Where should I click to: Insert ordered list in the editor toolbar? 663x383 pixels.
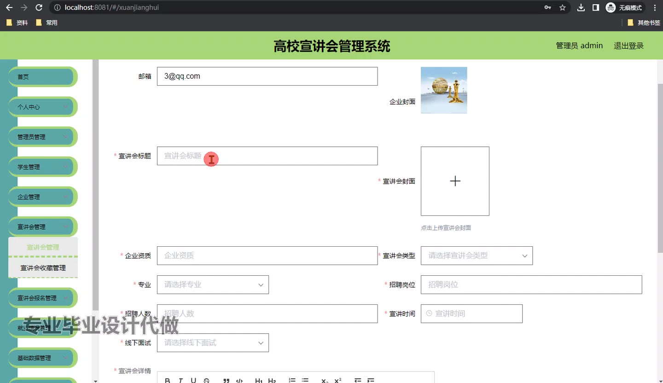[x=292, y=381]
